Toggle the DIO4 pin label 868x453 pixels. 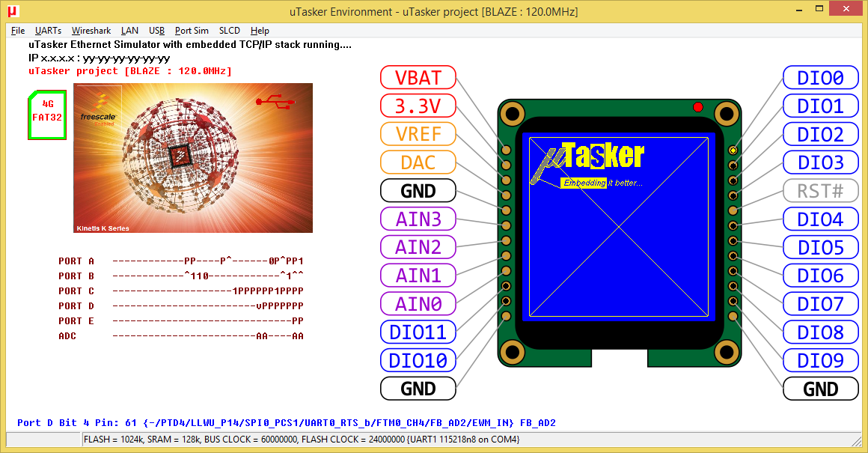tap(820, 219)
